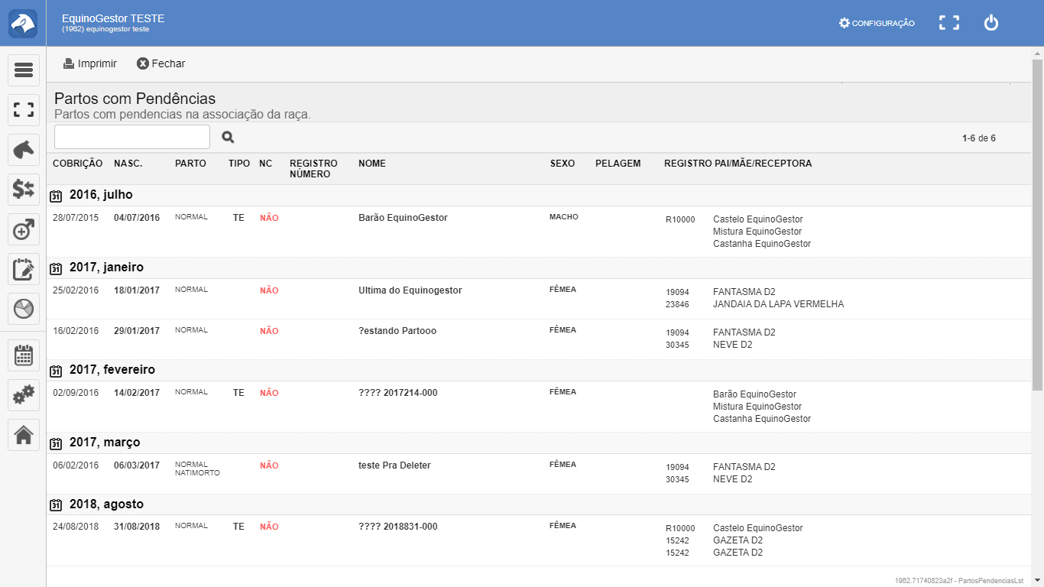1044x587 pixels.
Task: Click the TIPO column header
Action: point(239,164)
